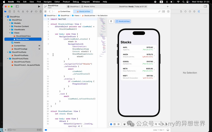Open the Find navigator magnifier icon
Screen dimensions: 212x132
tap(18, 11)
